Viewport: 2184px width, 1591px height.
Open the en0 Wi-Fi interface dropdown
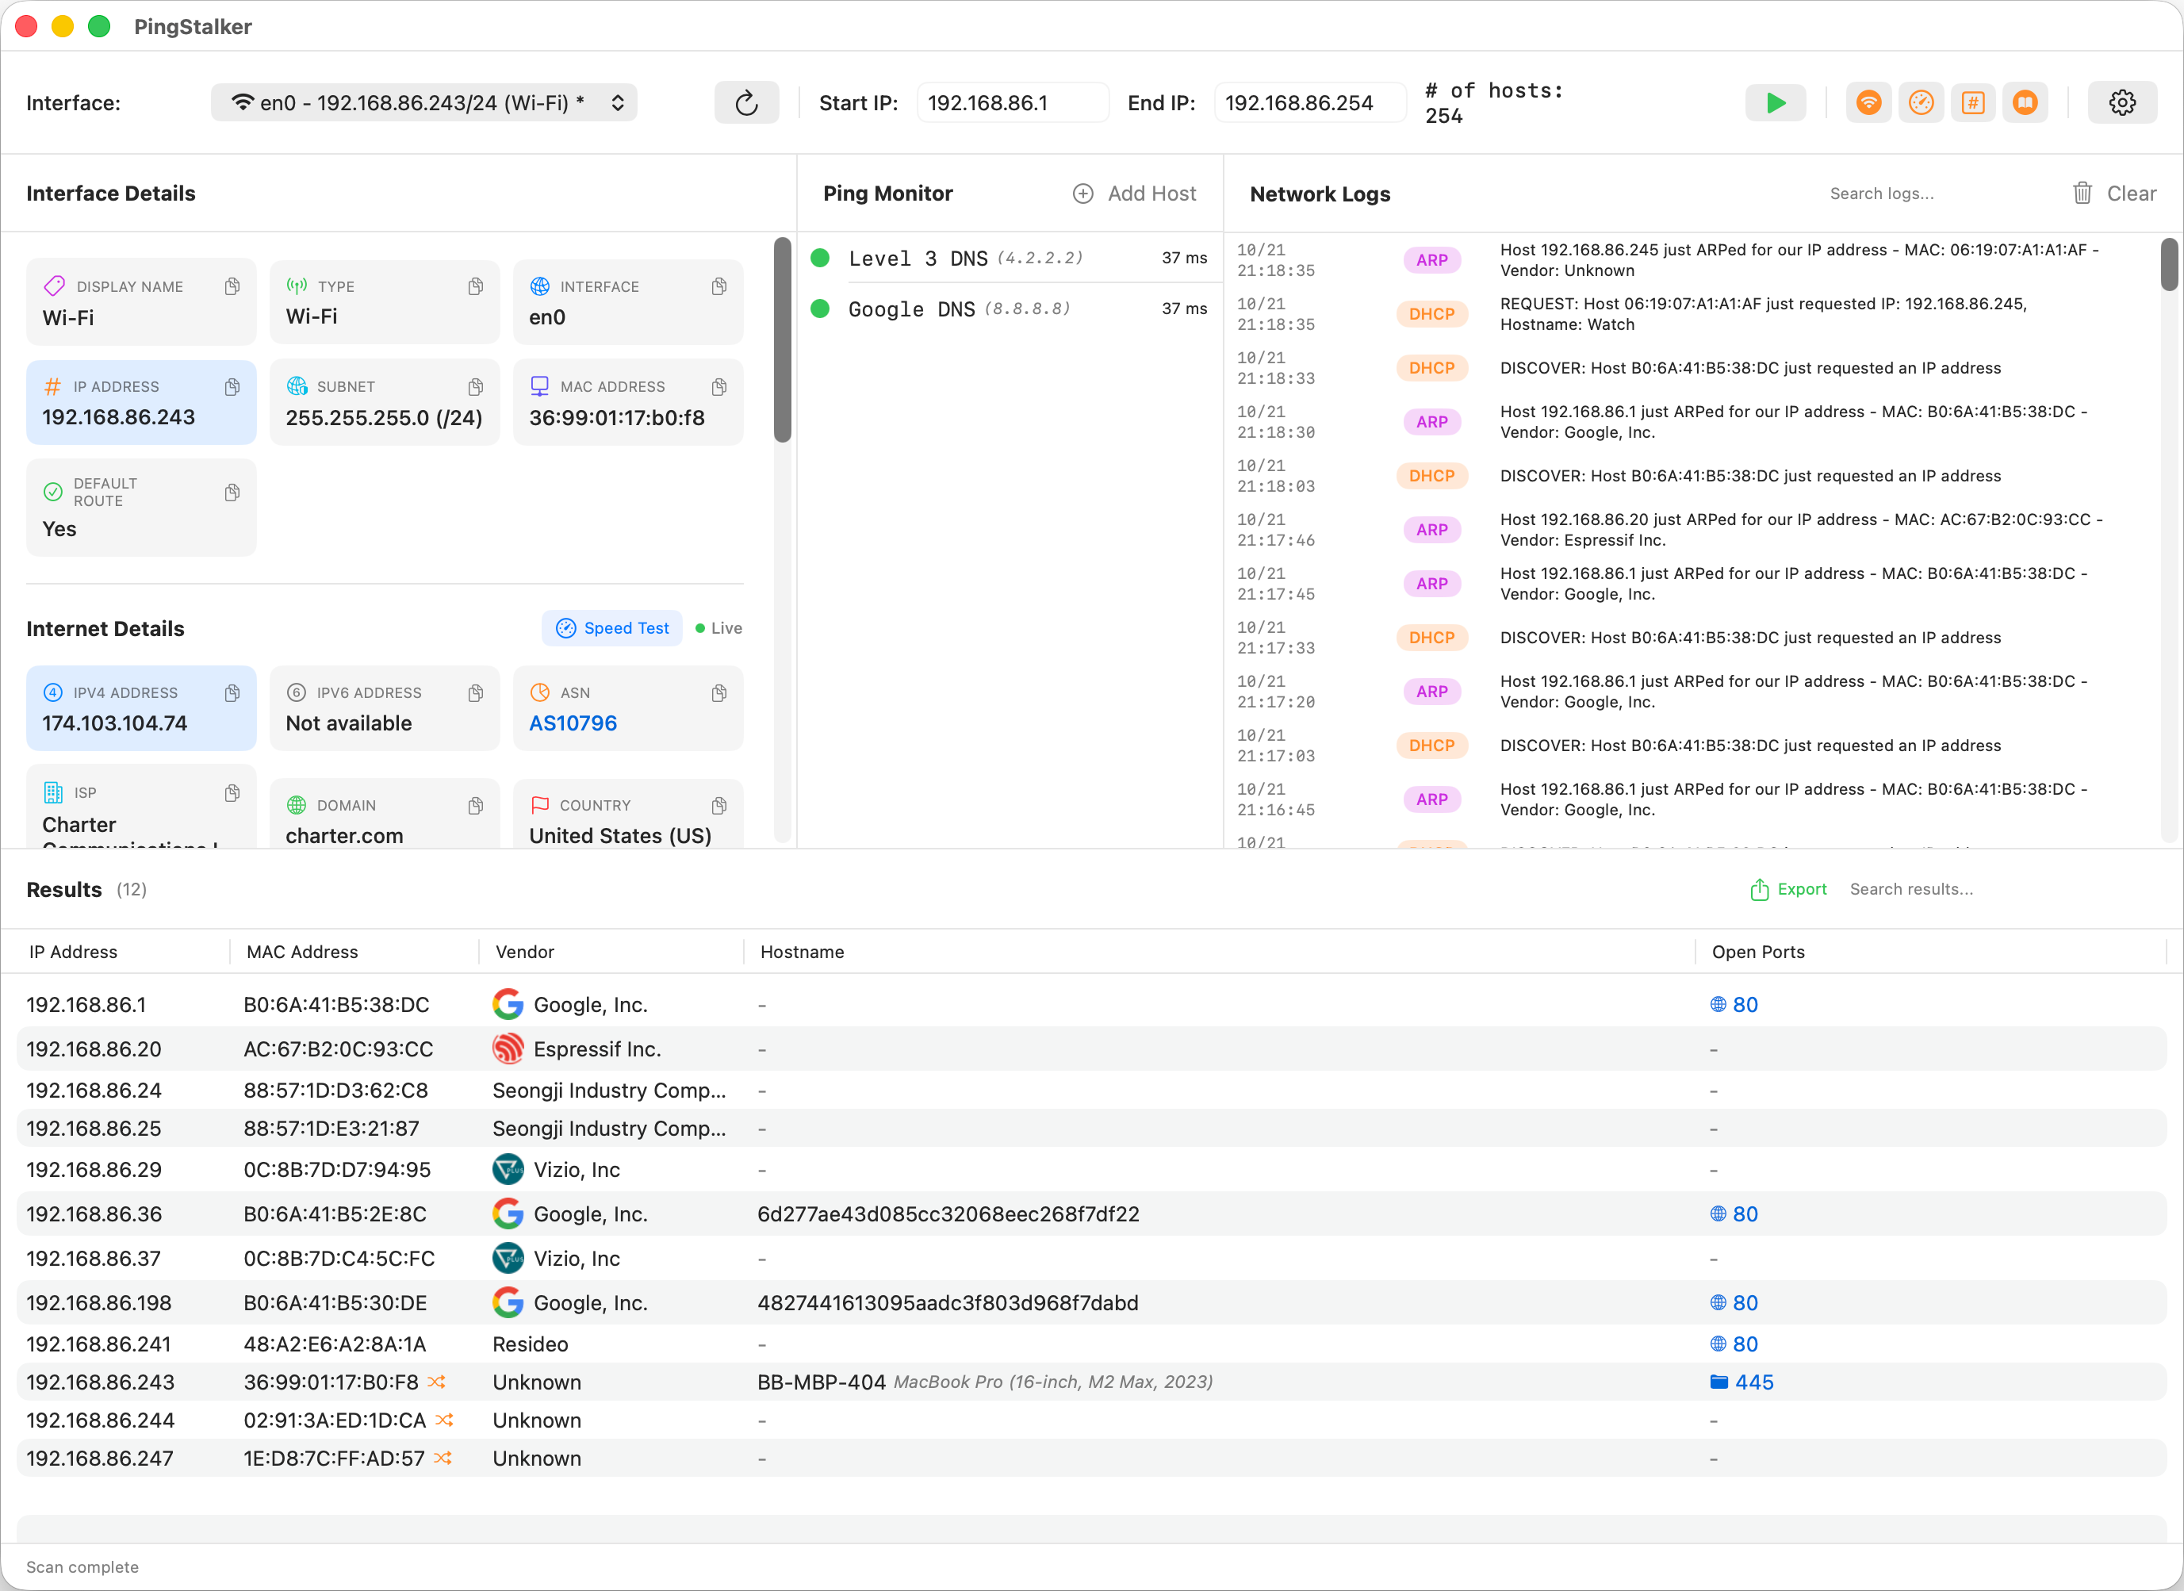(x=423, y=103)
